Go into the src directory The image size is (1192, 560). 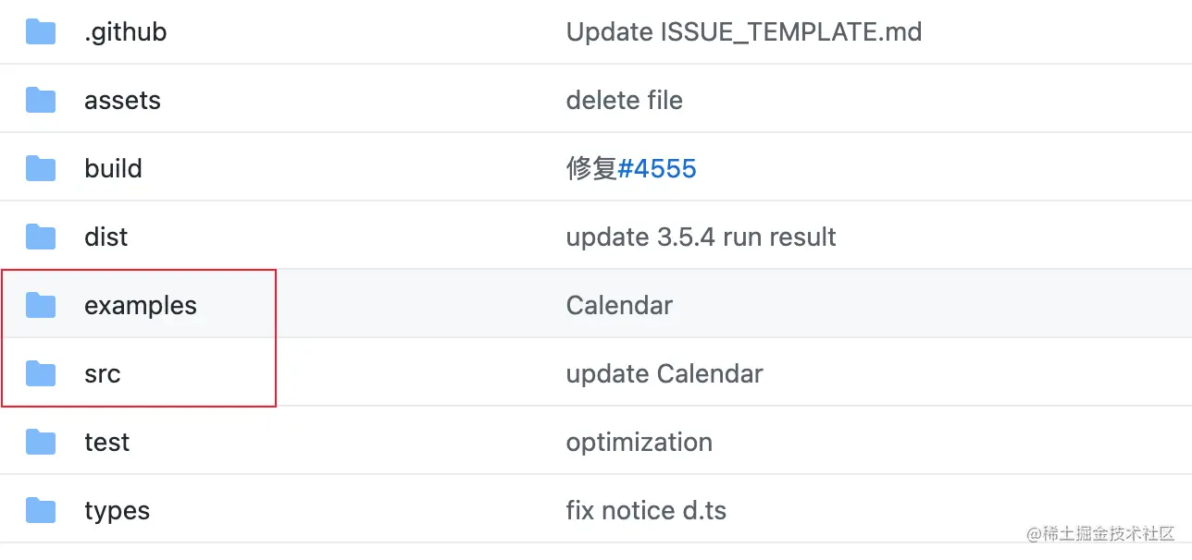[103, 373]
